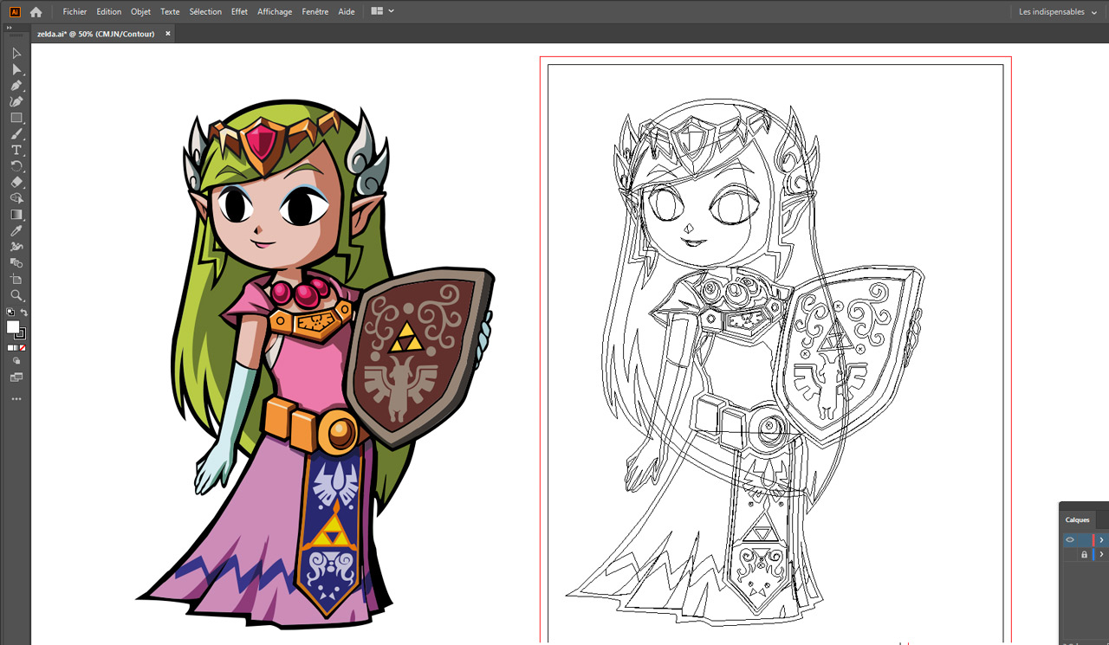1109x645 pixels.
Task: Select the Direct Selection tool
Action: pyautogui.click(x=16, y=69)
